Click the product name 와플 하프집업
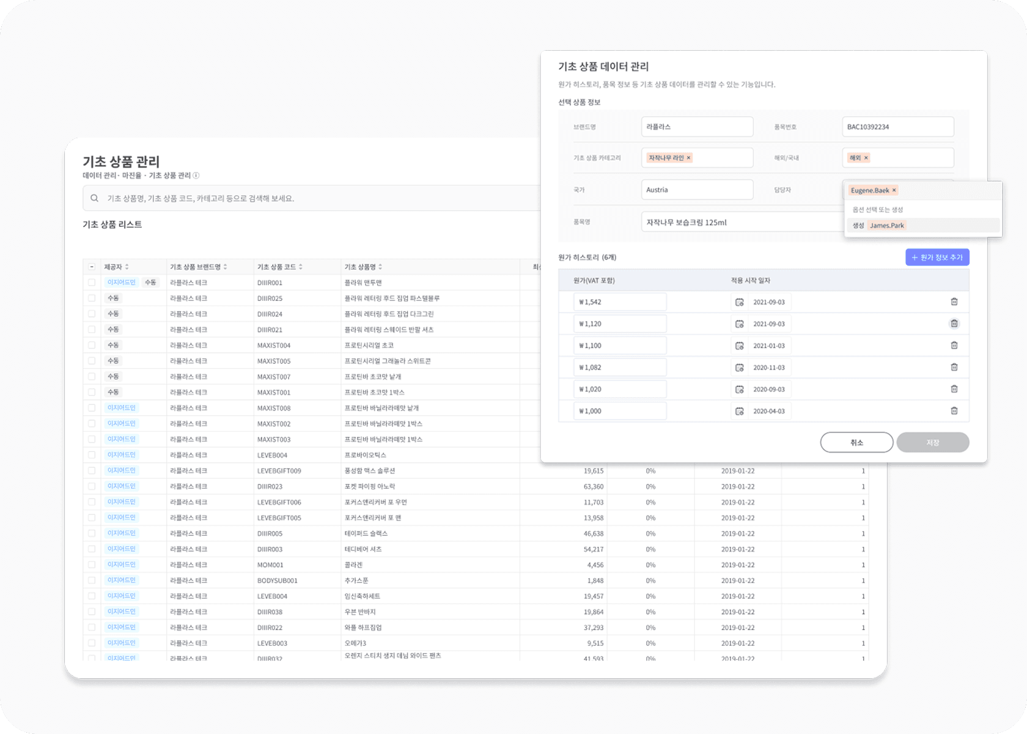Image resolution: width=1027 pixels, height=734 pixels. pos(363,628)
